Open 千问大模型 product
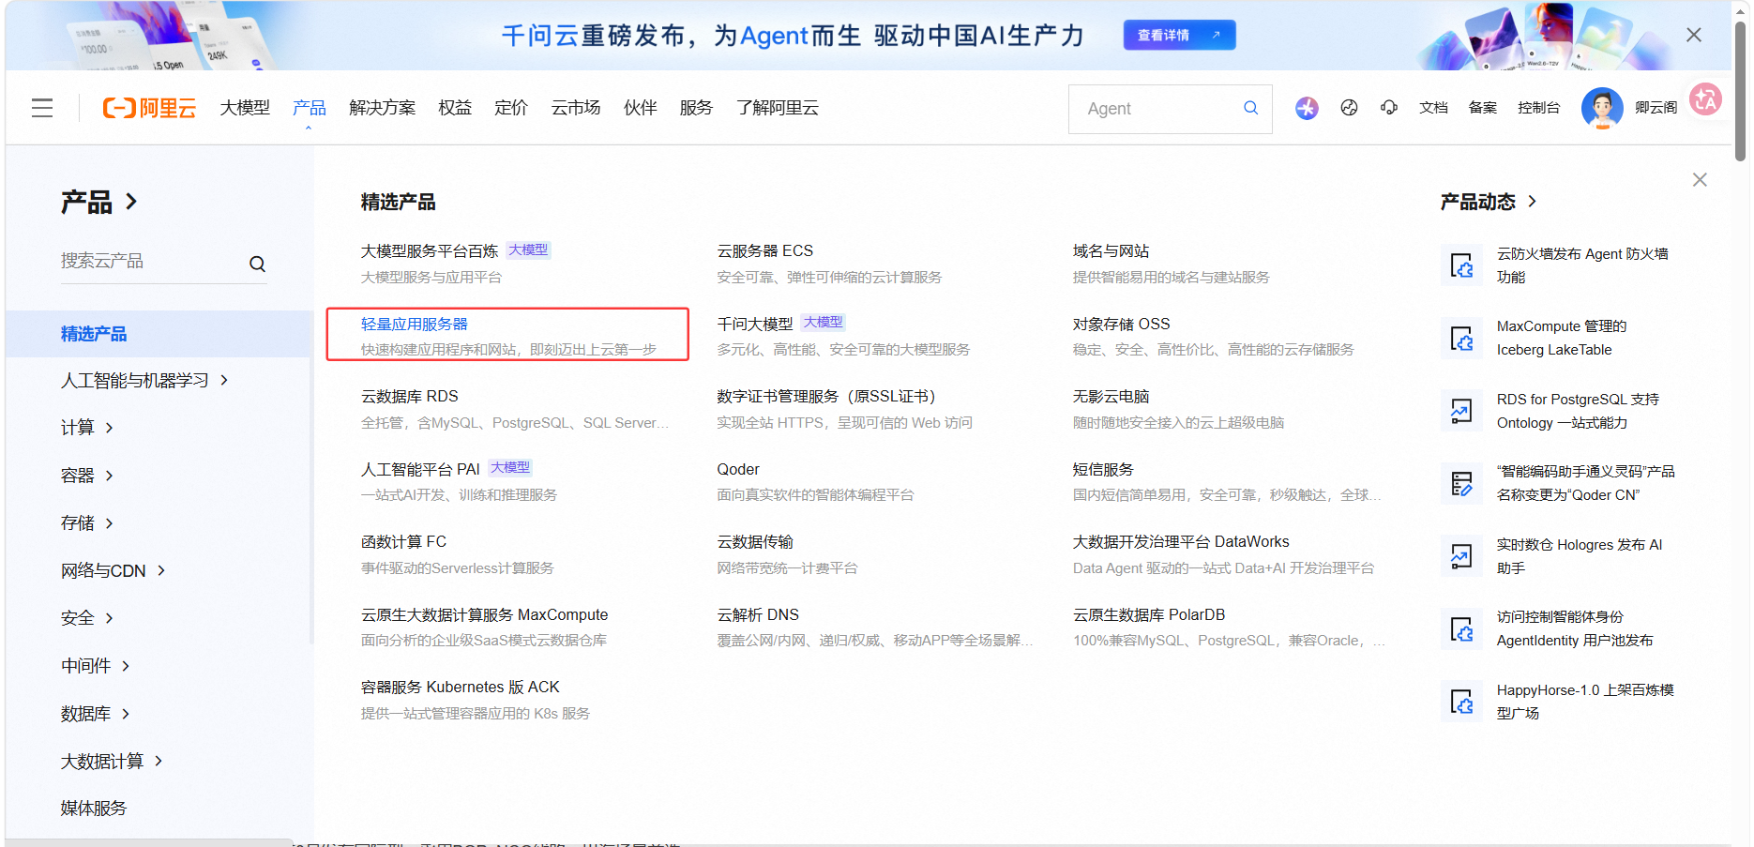 (x=755, y=324)
